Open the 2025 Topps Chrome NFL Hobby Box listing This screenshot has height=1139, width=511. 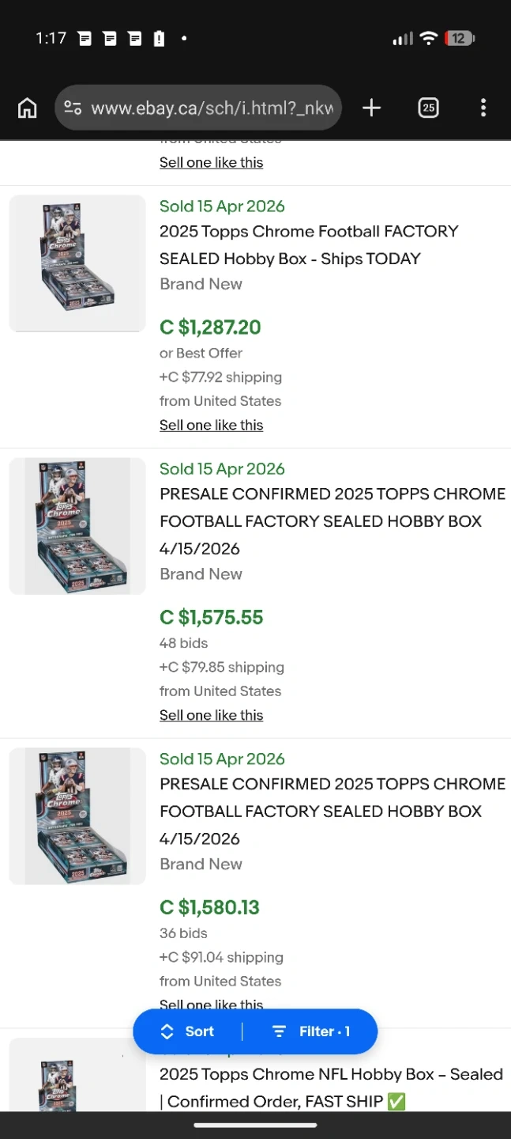click(x=331, y=1087)
